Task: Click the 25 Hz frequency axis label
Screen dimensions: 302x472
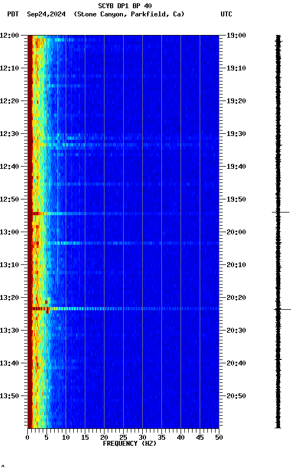Action: click(123, 438)
